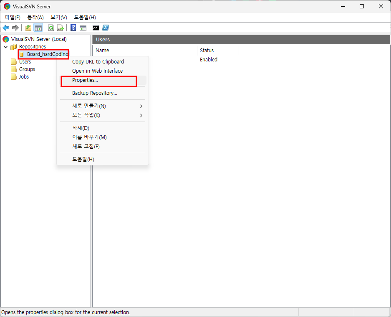The height and width of the screenshot is (317, 391).
Task: Open the 보기(V) menu
Action: click(x=59, y=17)
